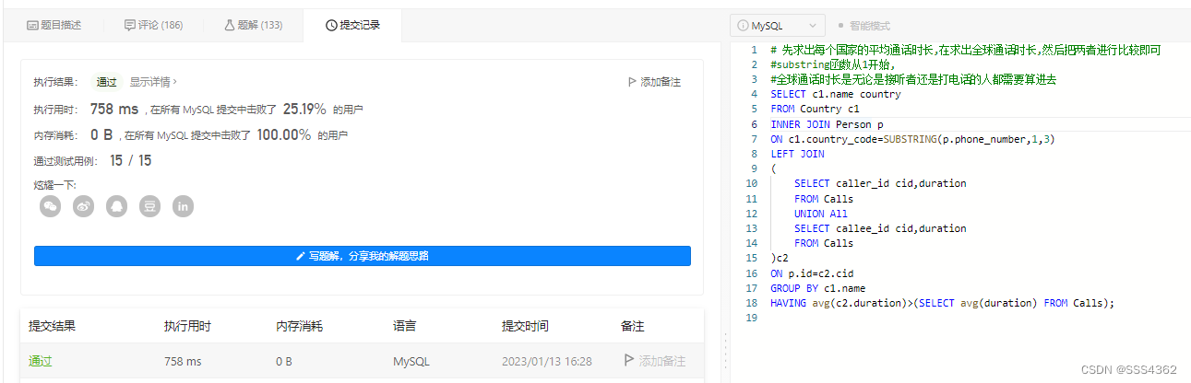Share via WeChat icon
1191x383 pixels.
pos(51,206)
